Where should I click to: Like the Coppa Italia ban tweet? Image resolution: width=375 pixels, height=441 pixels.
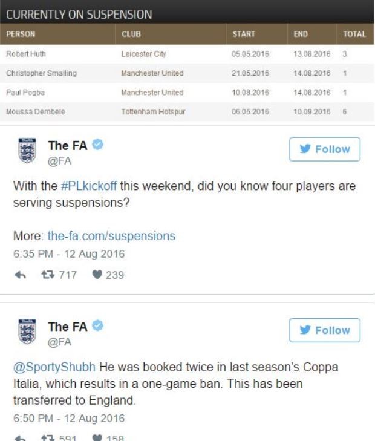point(97,438)
